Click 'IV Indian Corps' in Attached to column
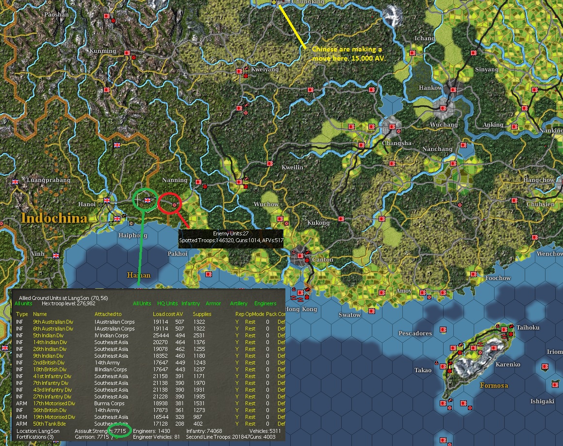Viewport: 563px width, 446px height. point(111,336)
